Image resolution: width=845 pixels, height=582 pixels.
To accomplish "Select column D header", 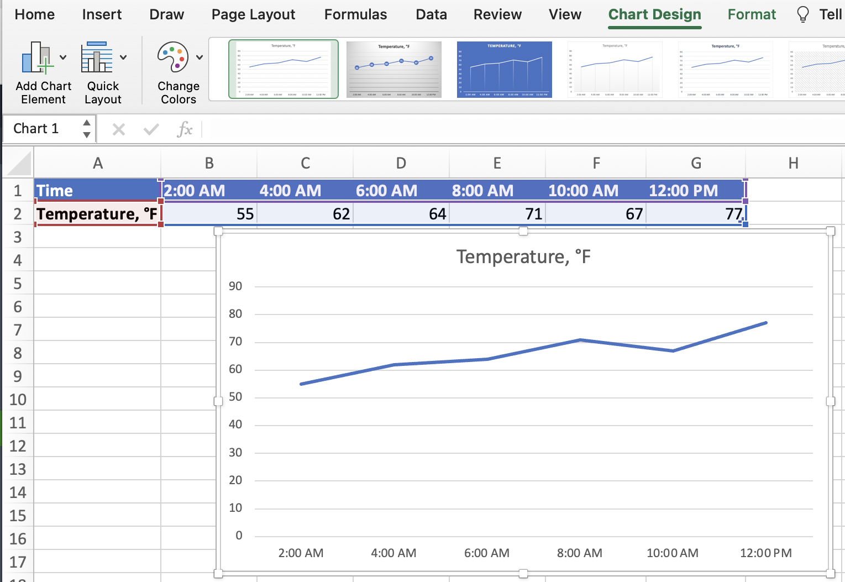I will 401,163.
